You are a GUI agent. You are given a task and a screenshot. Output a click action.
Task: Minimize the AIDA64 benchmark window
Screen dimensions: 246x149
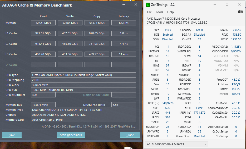click(124, 5)
